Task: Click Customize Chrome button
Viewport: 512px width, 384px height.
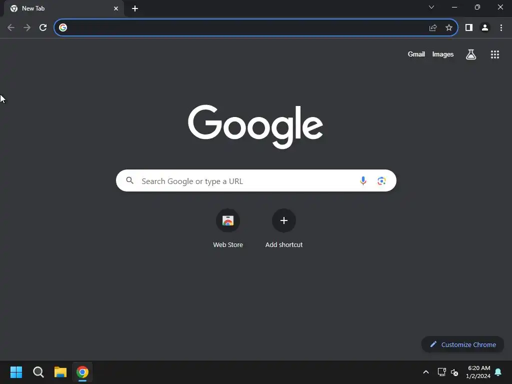Action: [462, 344]
